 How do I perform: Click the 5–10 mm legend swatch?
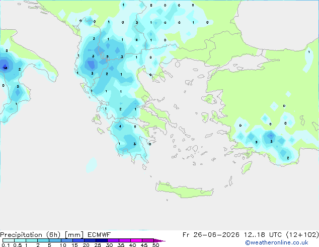pos(55,240)
